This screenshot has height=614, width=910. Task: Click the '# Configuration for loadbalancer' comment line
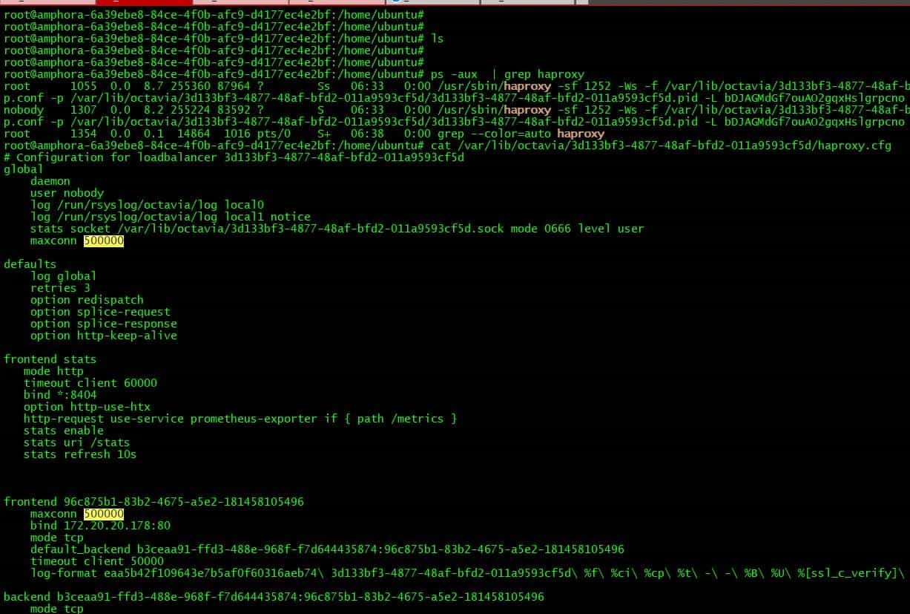(x=234, y=157)
